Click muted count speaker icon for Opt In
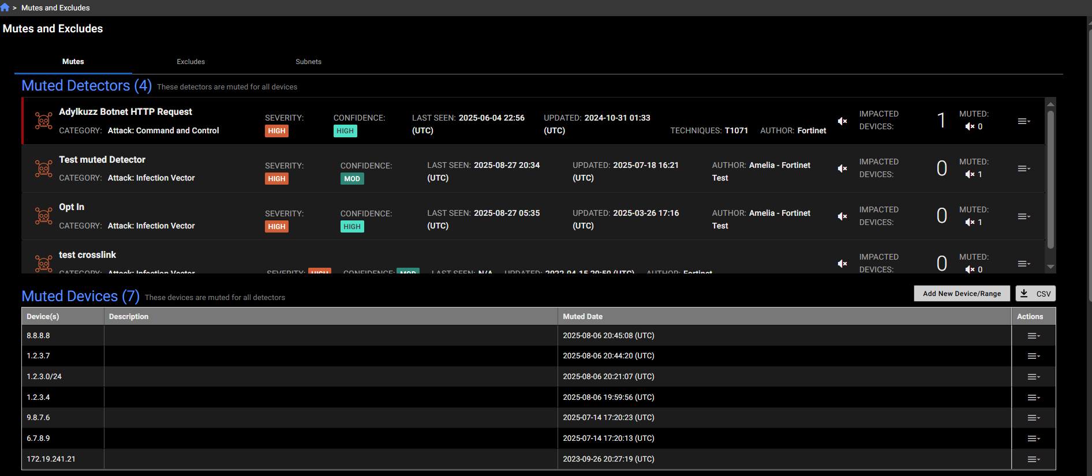The image size is (1092, 476). 970,222
